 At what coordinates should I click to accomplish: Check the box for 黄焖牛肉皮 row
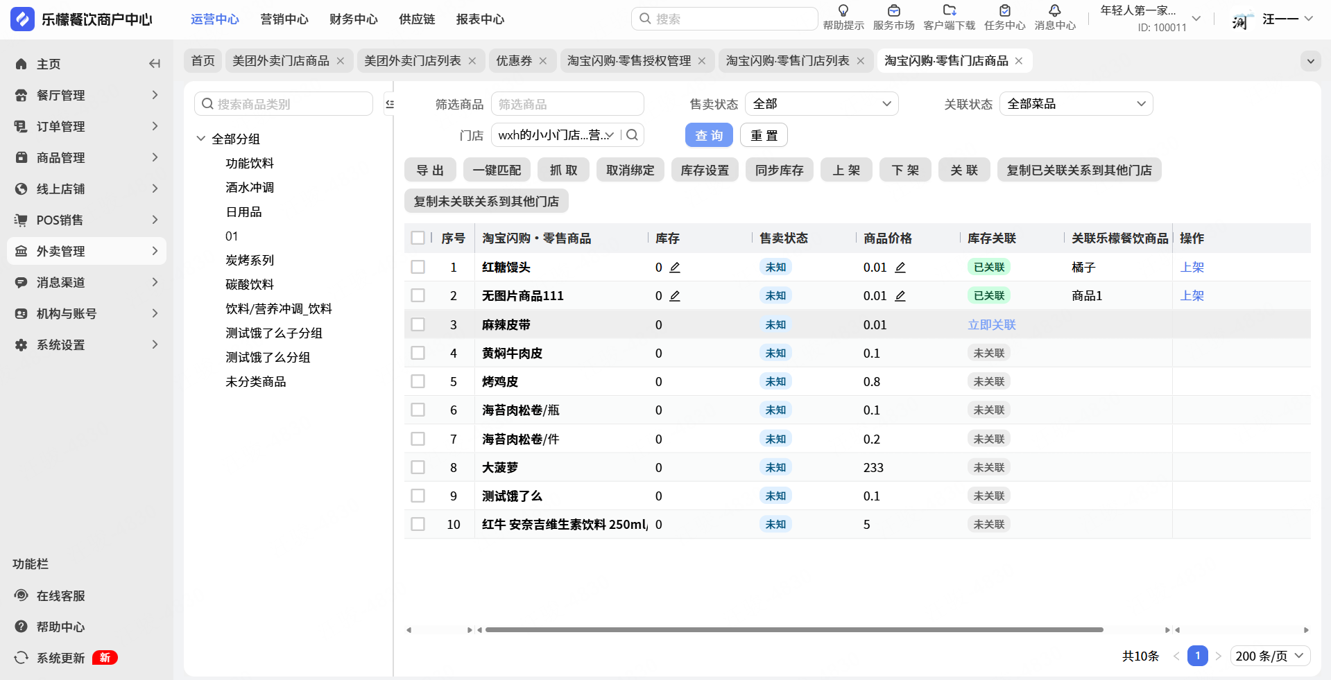click(418, 353)
